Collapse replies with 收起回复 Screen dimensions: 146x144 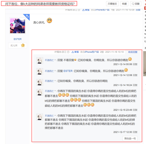(x=133, y=52)
